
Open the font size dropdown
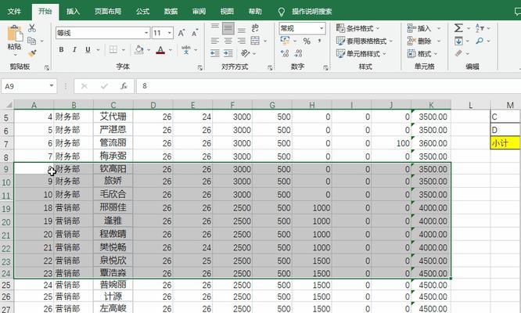click(x=170, y=33)
